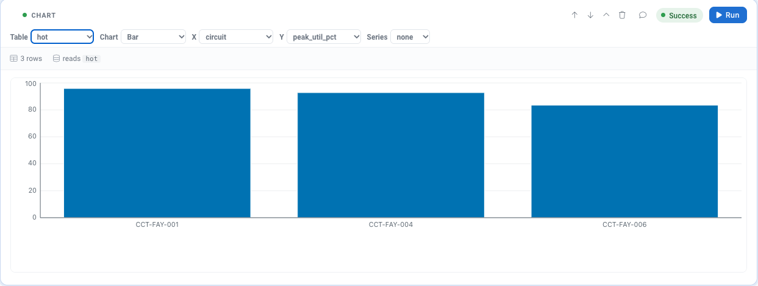Click the 3 rows table icon
This screenshot has width=758, height=286.
pyautogui.click(x=14, y=59)
